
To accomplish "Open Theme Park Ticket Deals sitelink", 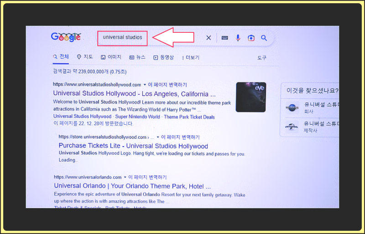I will [189, 117].
